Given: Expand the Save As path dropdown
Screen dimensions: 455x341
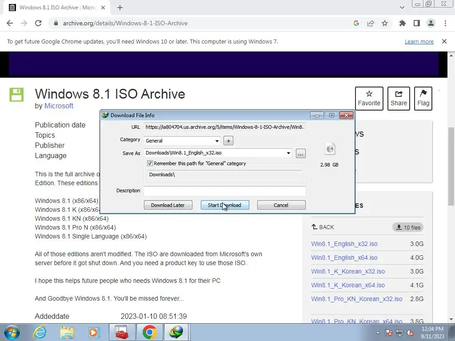Looking at the screenshot, I should [288, 153].
